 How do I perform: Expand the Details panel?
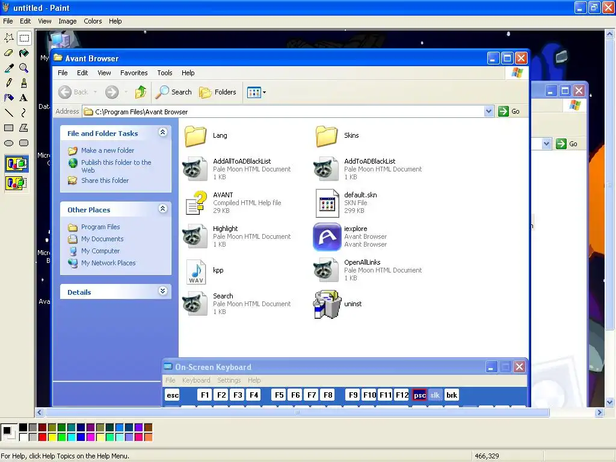pyautogui.click(x=162, y=291)
